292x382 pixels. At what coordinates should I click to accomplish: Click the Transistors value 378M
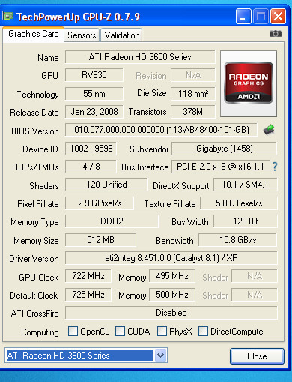coord(193,112)
